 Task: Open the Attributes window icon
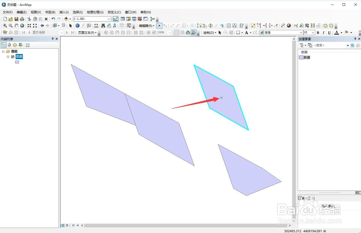229,26
